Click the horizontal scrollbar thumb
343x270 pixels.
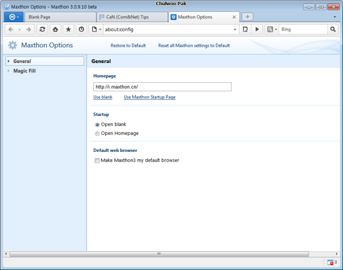[159, 254]
